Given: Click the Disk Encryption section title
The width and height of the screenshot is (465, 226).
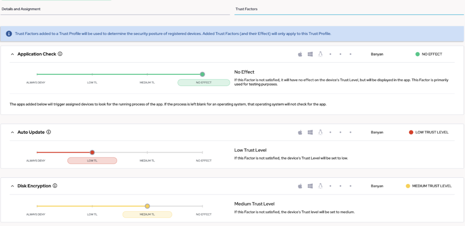Looking at the screenshot, I should [34, 186].
